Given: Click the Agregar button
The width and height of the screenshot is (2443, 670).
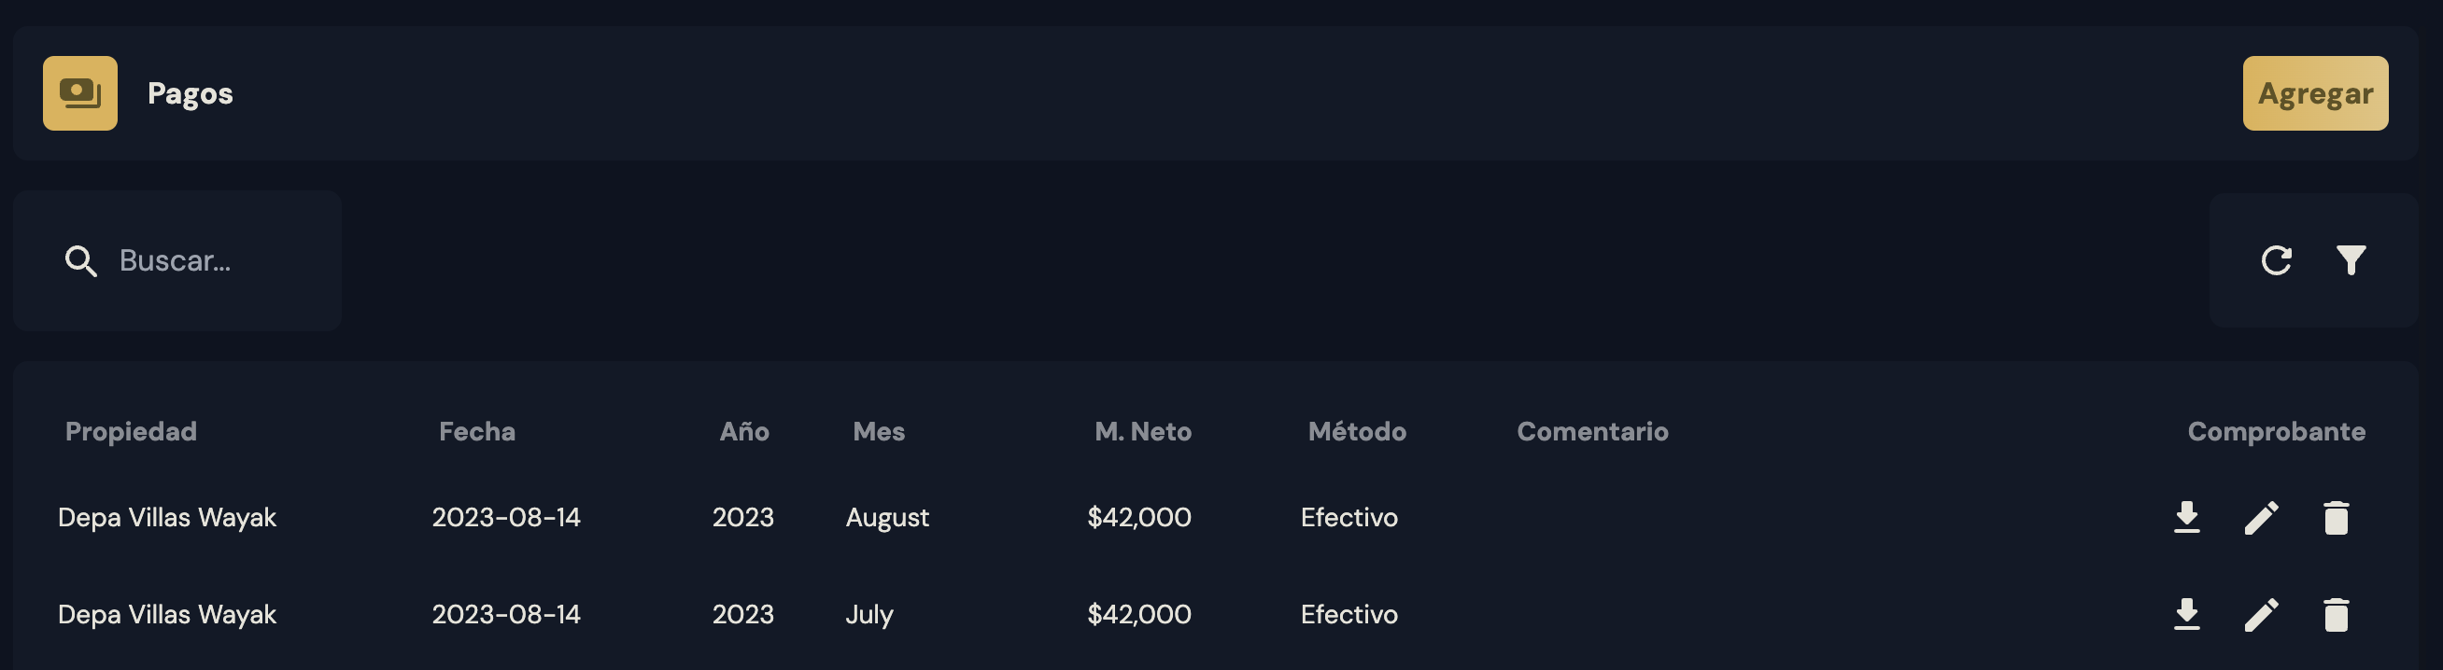Looking at the screenshot, I should (x=2314, y=93).
